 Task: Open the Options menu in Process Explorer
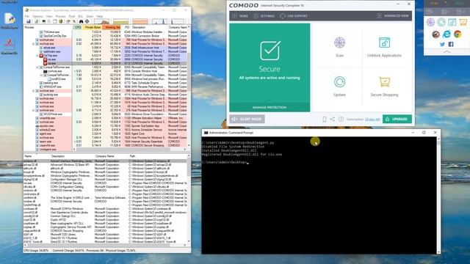37,16
